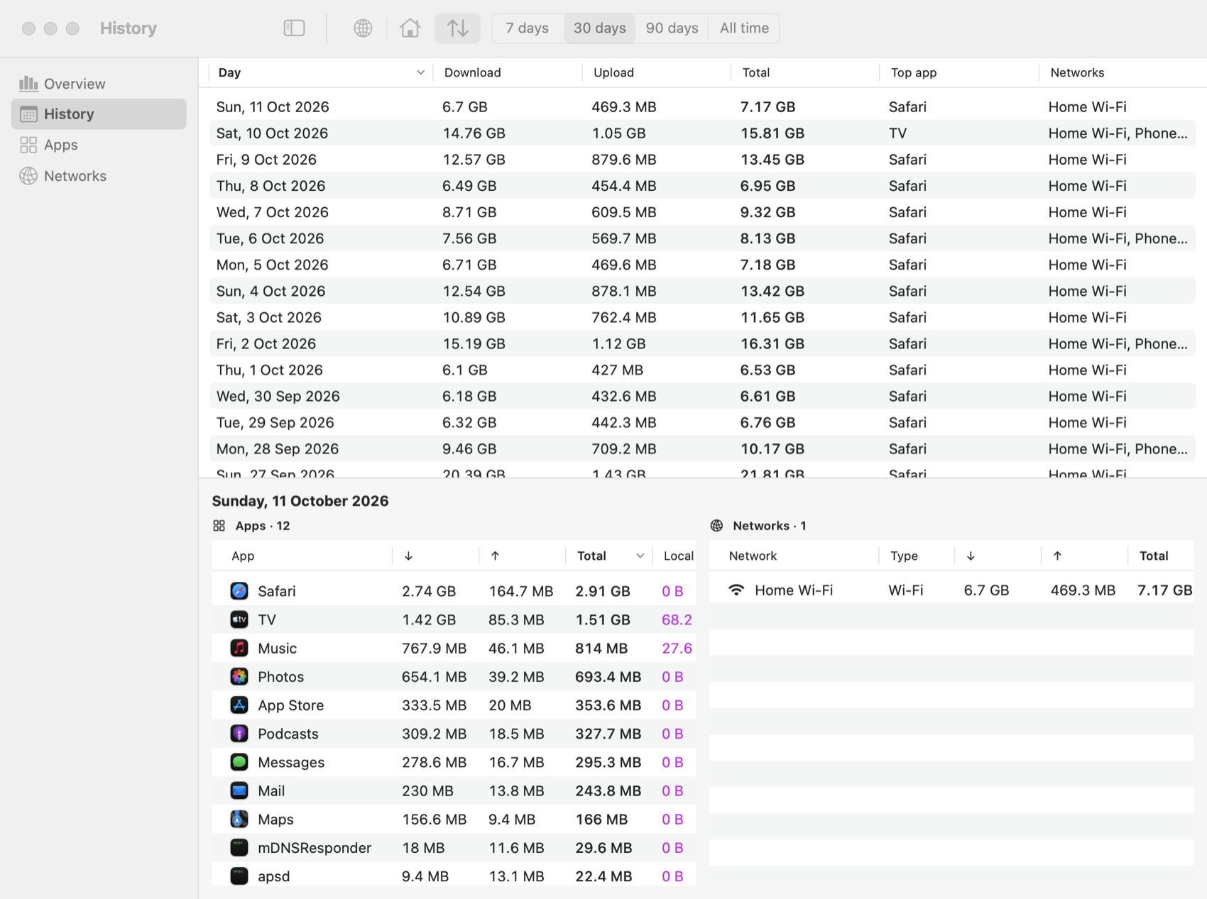This screenshot has width=1207, height=899.
Task: Sort by the Download column header
Action: [x=508, y=72]
